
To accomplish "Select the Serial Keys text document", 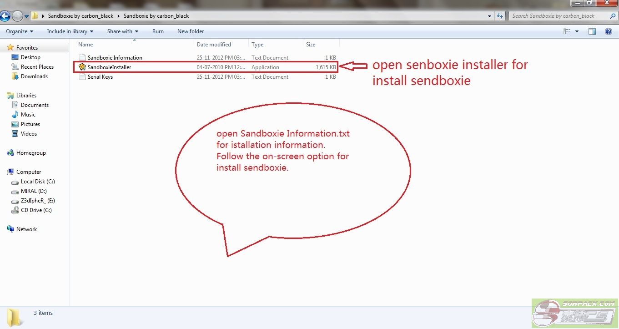I will (100, 77).
